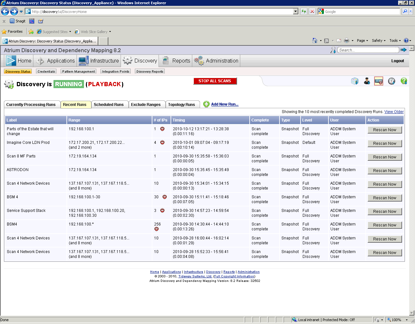Image resolution: width=415 pixels, height=324 pixels.
Task: Click red dropped-IP icon in BSM 4 row
Action: [x=165, y=197]
